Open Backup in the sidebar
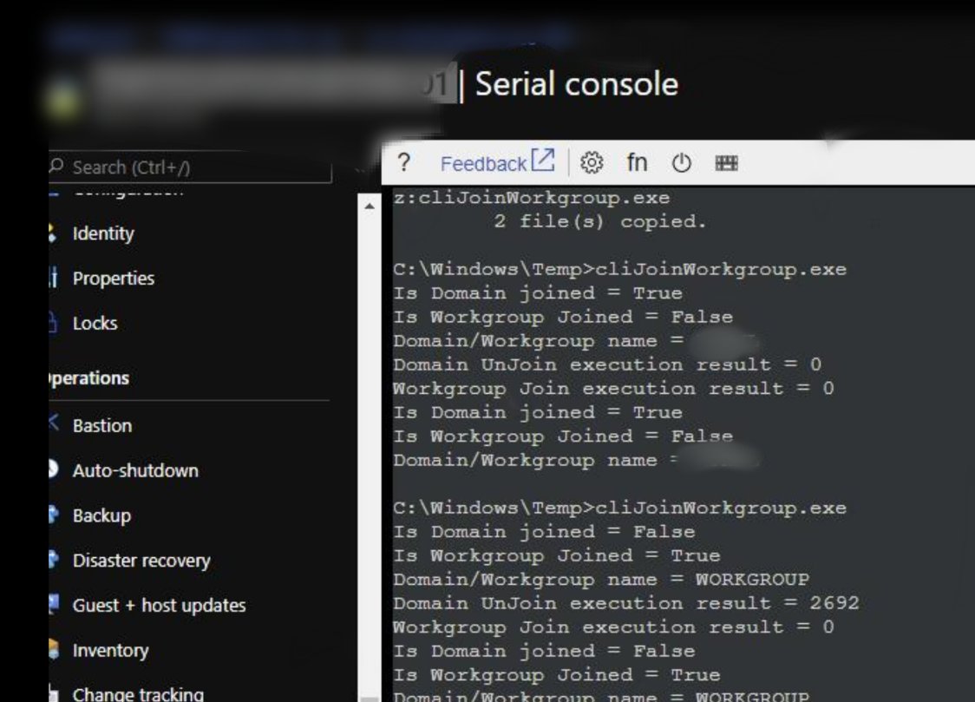 (x=101, y=515)
